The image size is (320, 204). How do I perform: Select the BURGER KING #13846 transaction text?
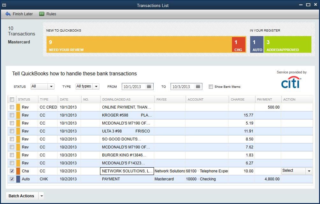coord(124,155)
